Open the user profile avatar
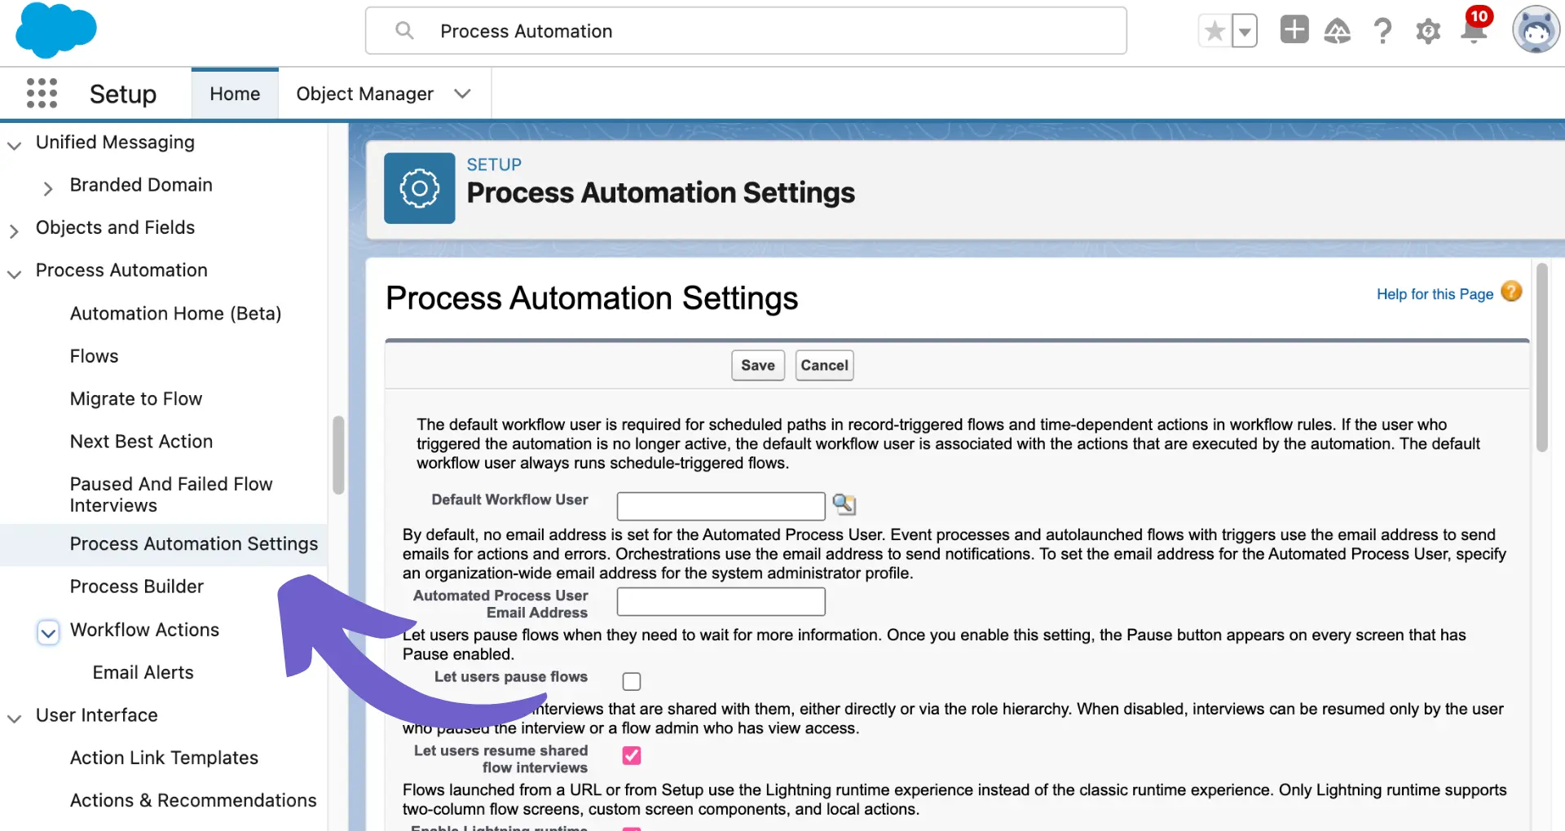This screenshot has width=1565, height=831. (1536, 30)
